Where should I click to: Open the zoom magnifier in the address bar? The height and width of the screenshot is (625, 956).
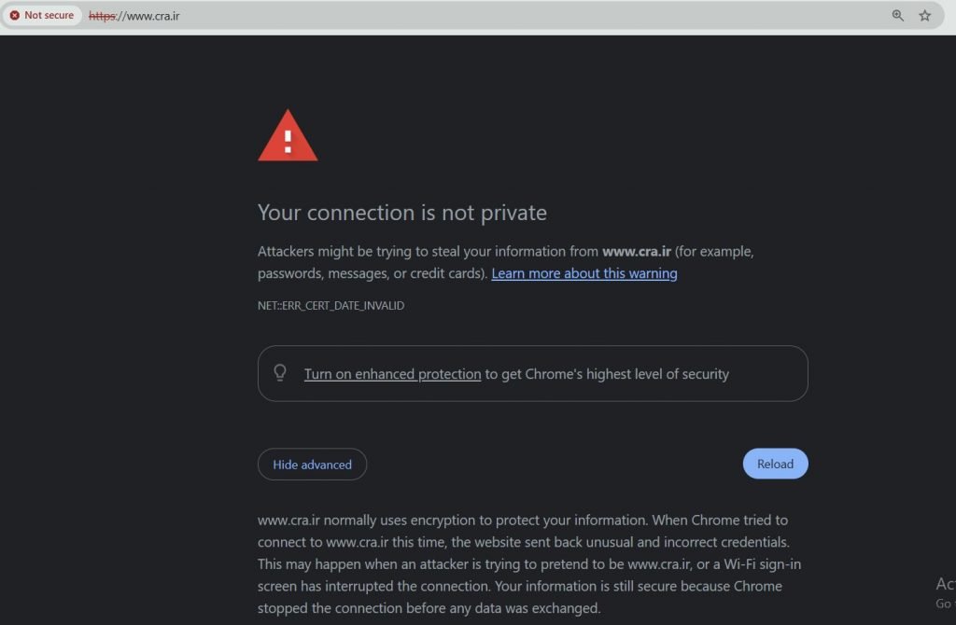pos(898,16)
